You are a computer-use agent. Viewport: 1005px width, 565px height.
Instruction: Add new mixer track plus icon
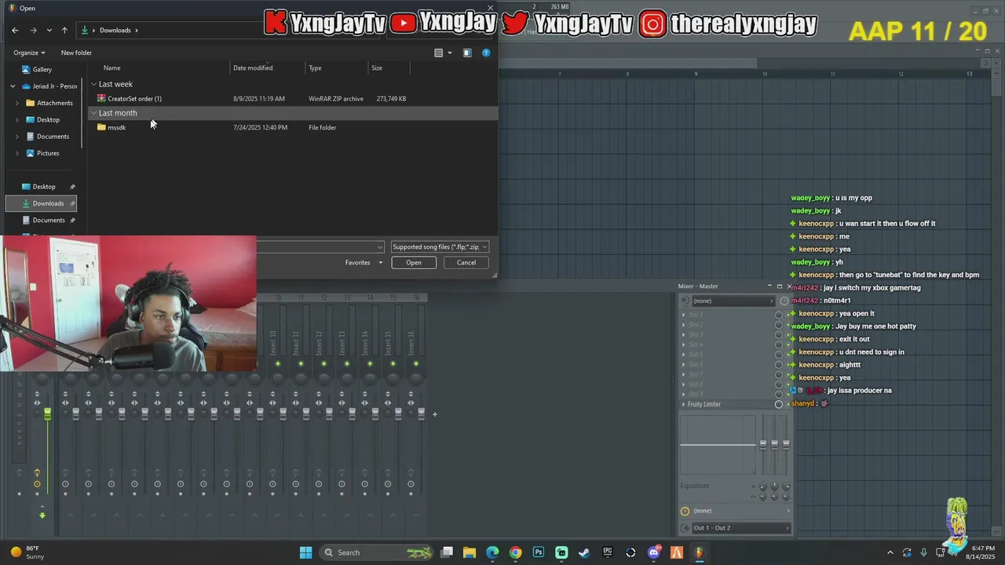434,414
